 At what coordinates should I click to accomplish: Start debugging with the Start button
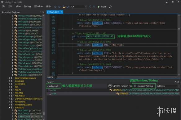[102, 7]
